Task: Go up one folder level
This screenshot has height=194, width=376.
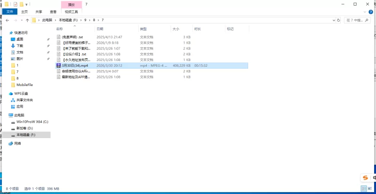Action: coord(27,20)
